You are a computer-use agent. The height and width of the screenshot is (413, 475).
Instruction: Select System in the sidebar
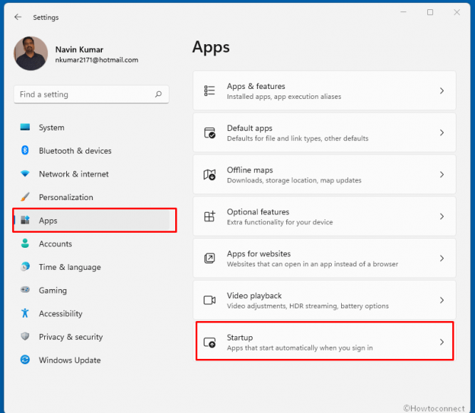click(91, 127)
